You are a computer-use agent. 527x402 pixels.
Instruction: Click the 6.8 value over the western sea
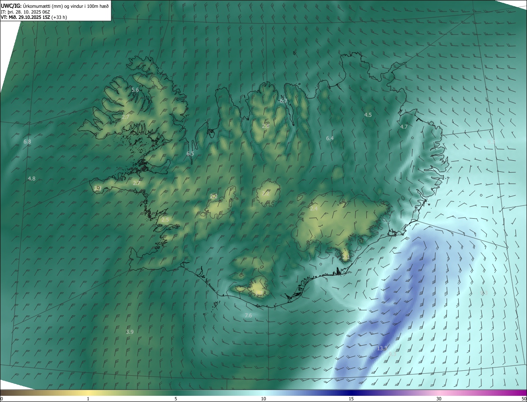click(27, 141)
